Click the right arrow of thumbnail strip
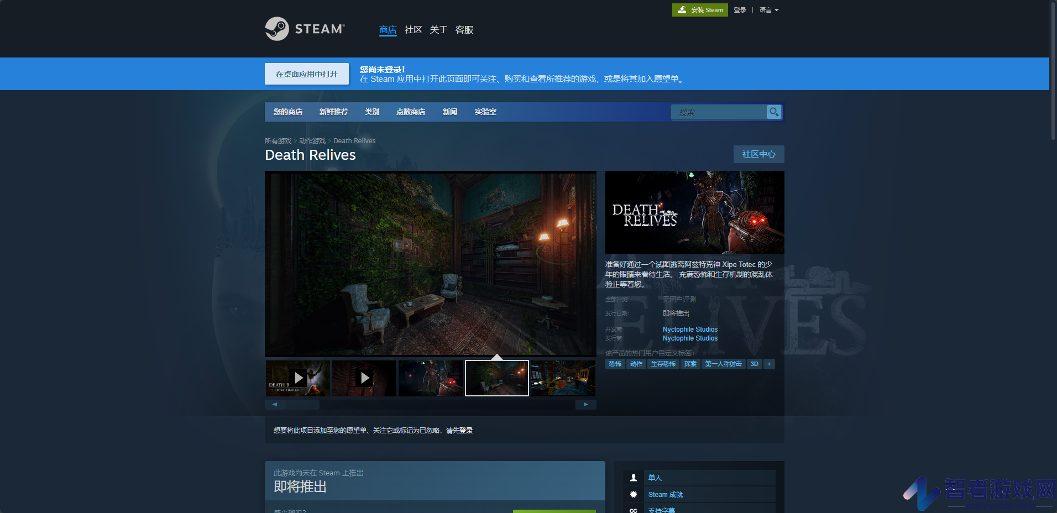 586,405
